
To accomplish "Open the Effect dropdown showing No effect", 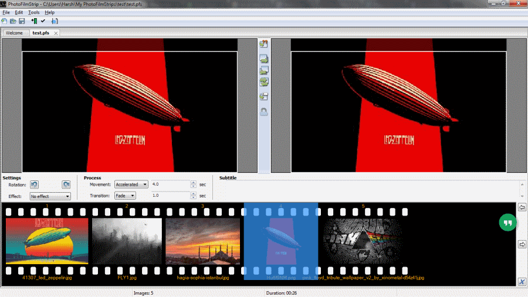I will 50,196.
